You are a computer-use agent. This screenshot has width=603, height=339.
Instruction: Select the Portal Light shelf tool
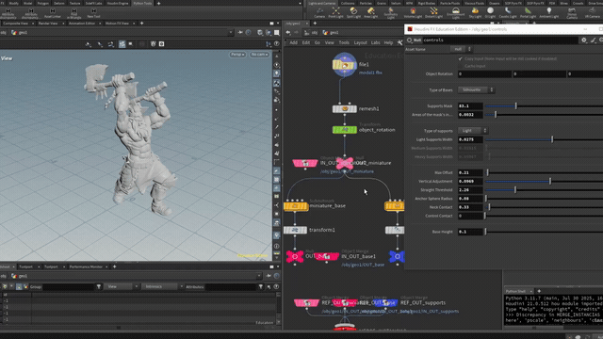(x=528, y=12)
